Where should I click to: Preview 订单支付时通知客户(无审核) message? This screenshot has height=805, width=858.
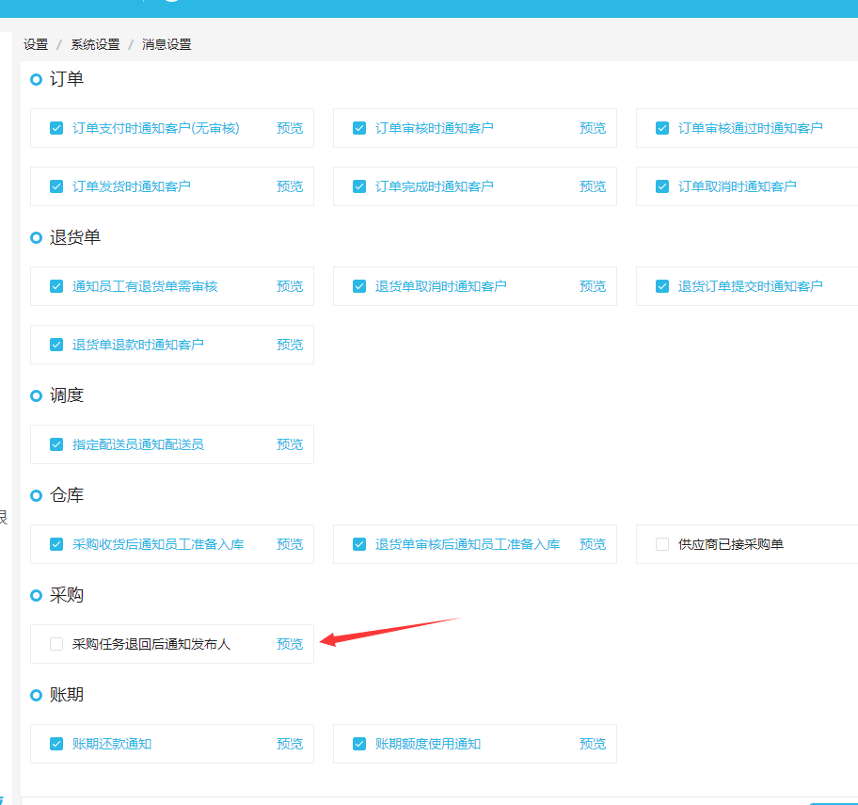[x=290, y=128]
